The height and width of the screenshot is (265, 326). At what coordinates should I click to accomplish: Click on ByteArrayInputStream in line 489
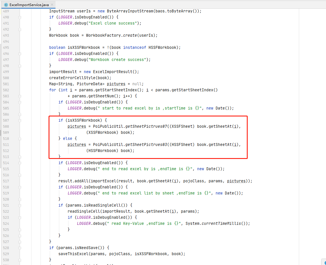(x=130, y=11)
